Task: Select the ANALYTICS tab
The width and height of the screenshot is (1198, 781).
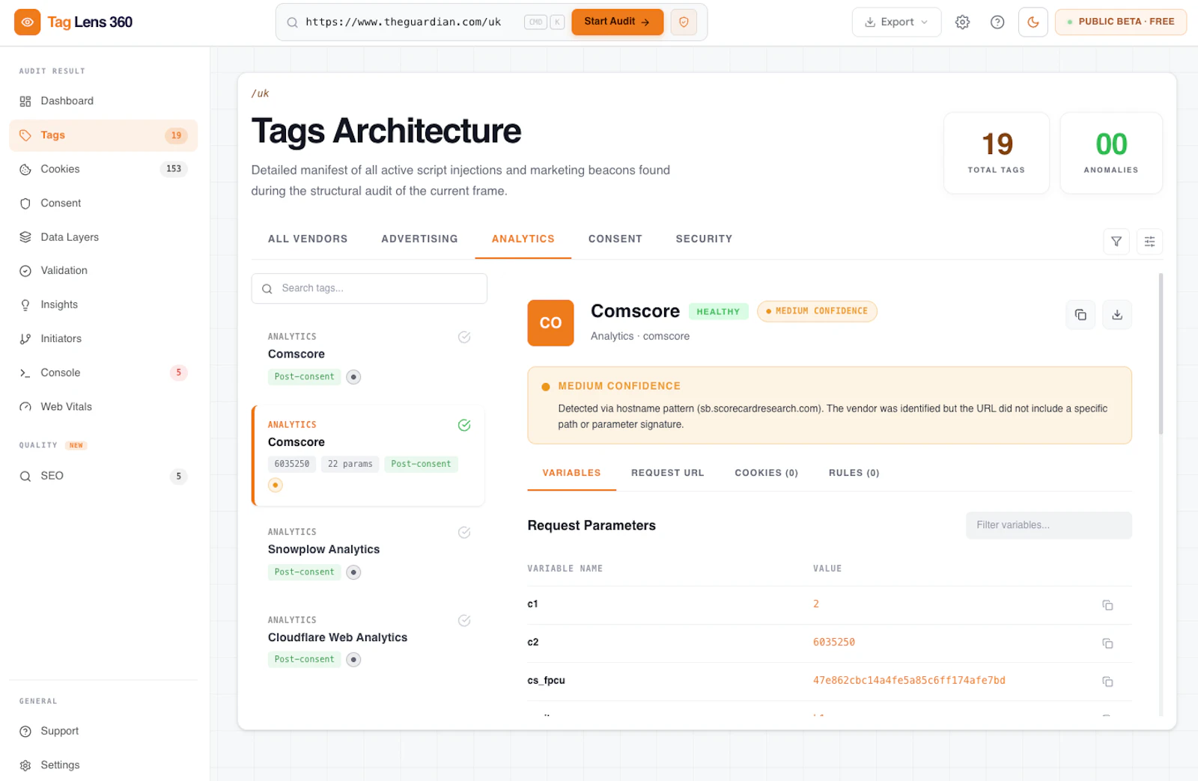Action: coord(523,239)
